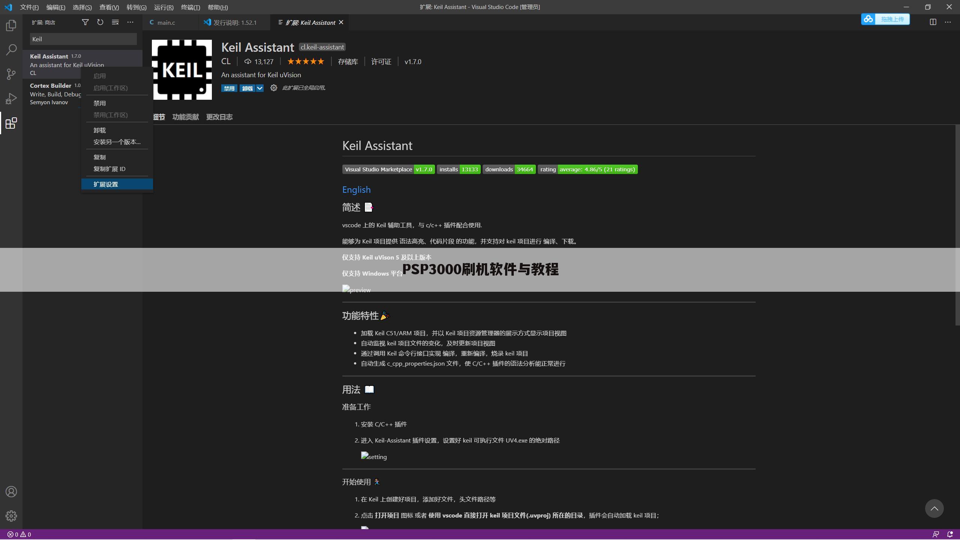Open the Source Control view
The width and height of the screenshot is (960, 540).
point(11,74)
